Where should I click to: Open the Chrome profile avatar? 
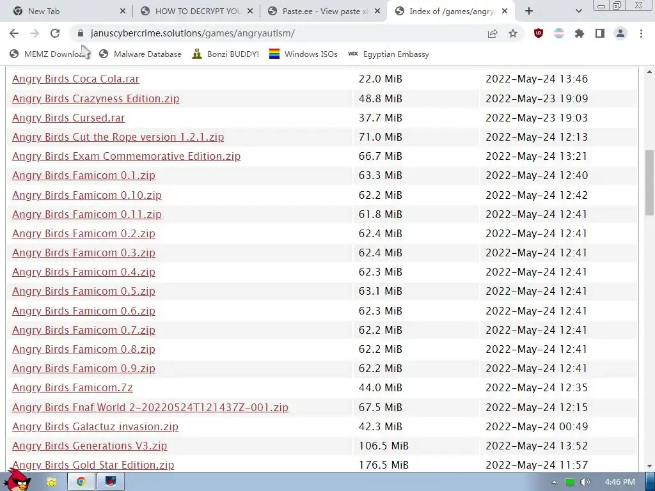pyautogui.click(x=620, y=33)
